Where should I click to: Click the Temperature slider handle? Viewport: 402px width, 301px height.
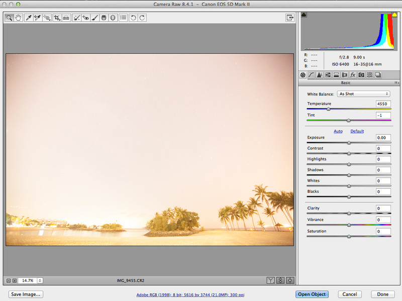coord(329,109)
